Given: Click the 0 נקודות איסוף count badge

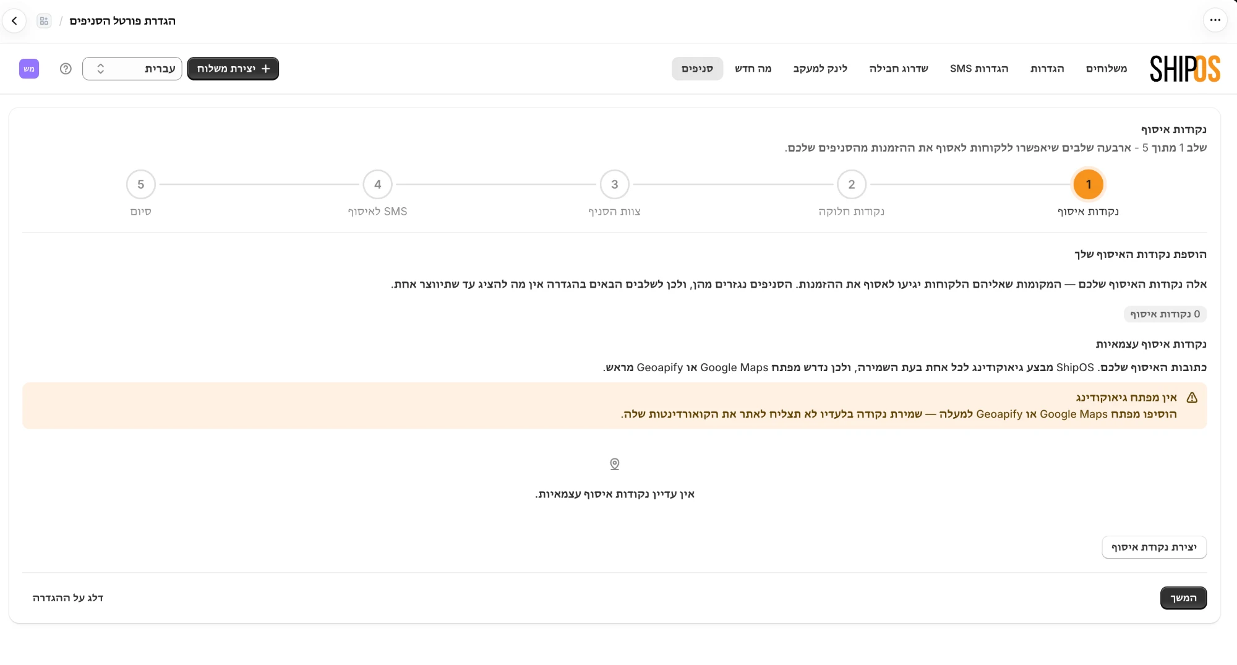Looking at the screenshot, I should [1165, 314].
